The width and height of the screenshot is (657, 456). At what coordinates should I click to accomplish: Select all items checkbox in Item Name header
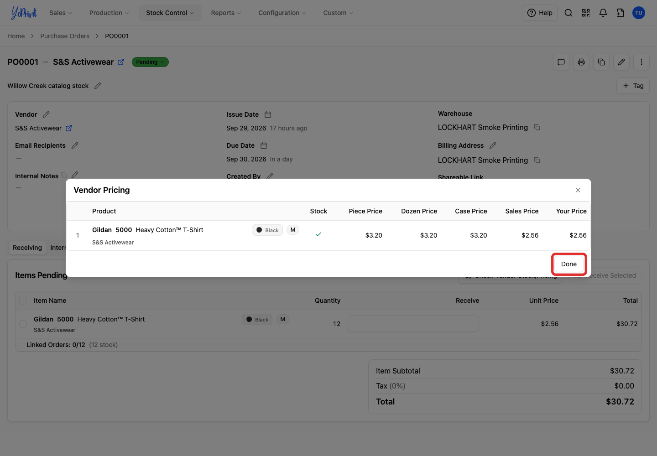click(x=23, y=301)
